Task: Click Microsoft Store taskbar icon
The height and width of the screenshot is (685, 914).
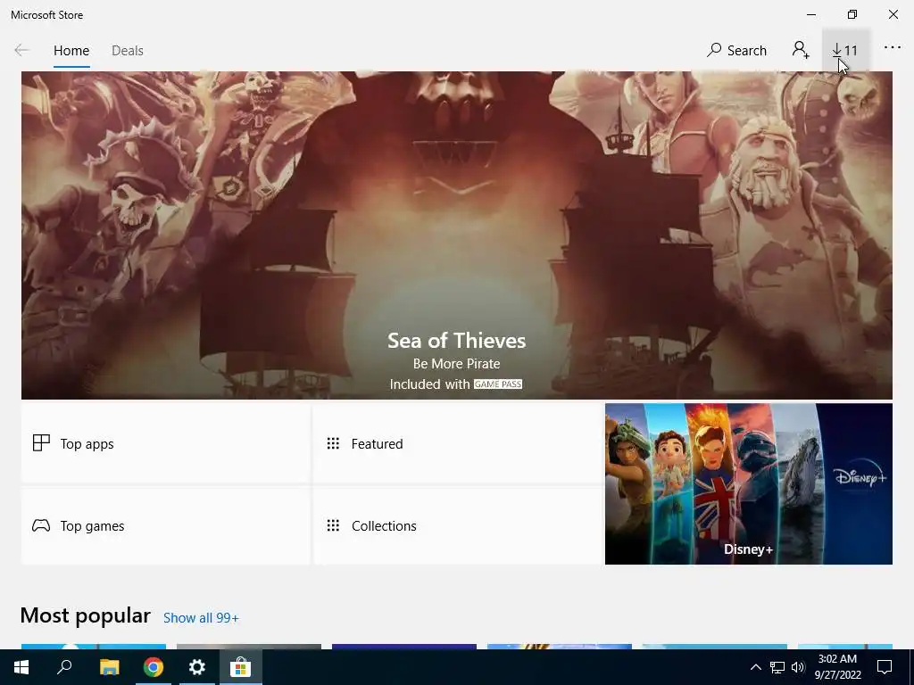Action: [x=240, y=667]
